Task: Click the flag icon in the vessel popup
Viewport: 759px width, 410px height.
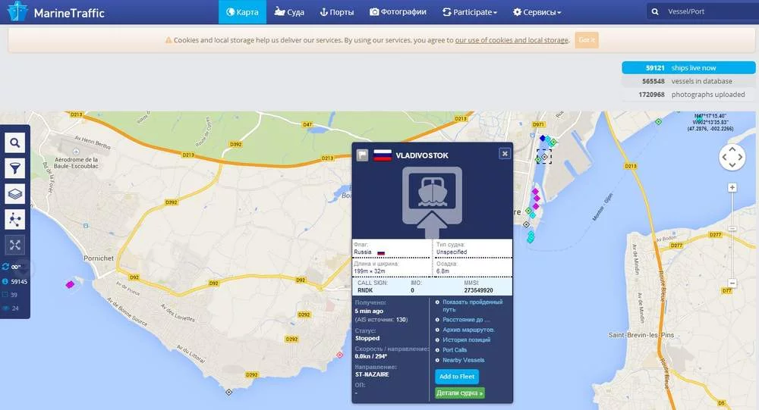Action: (363, 155)
